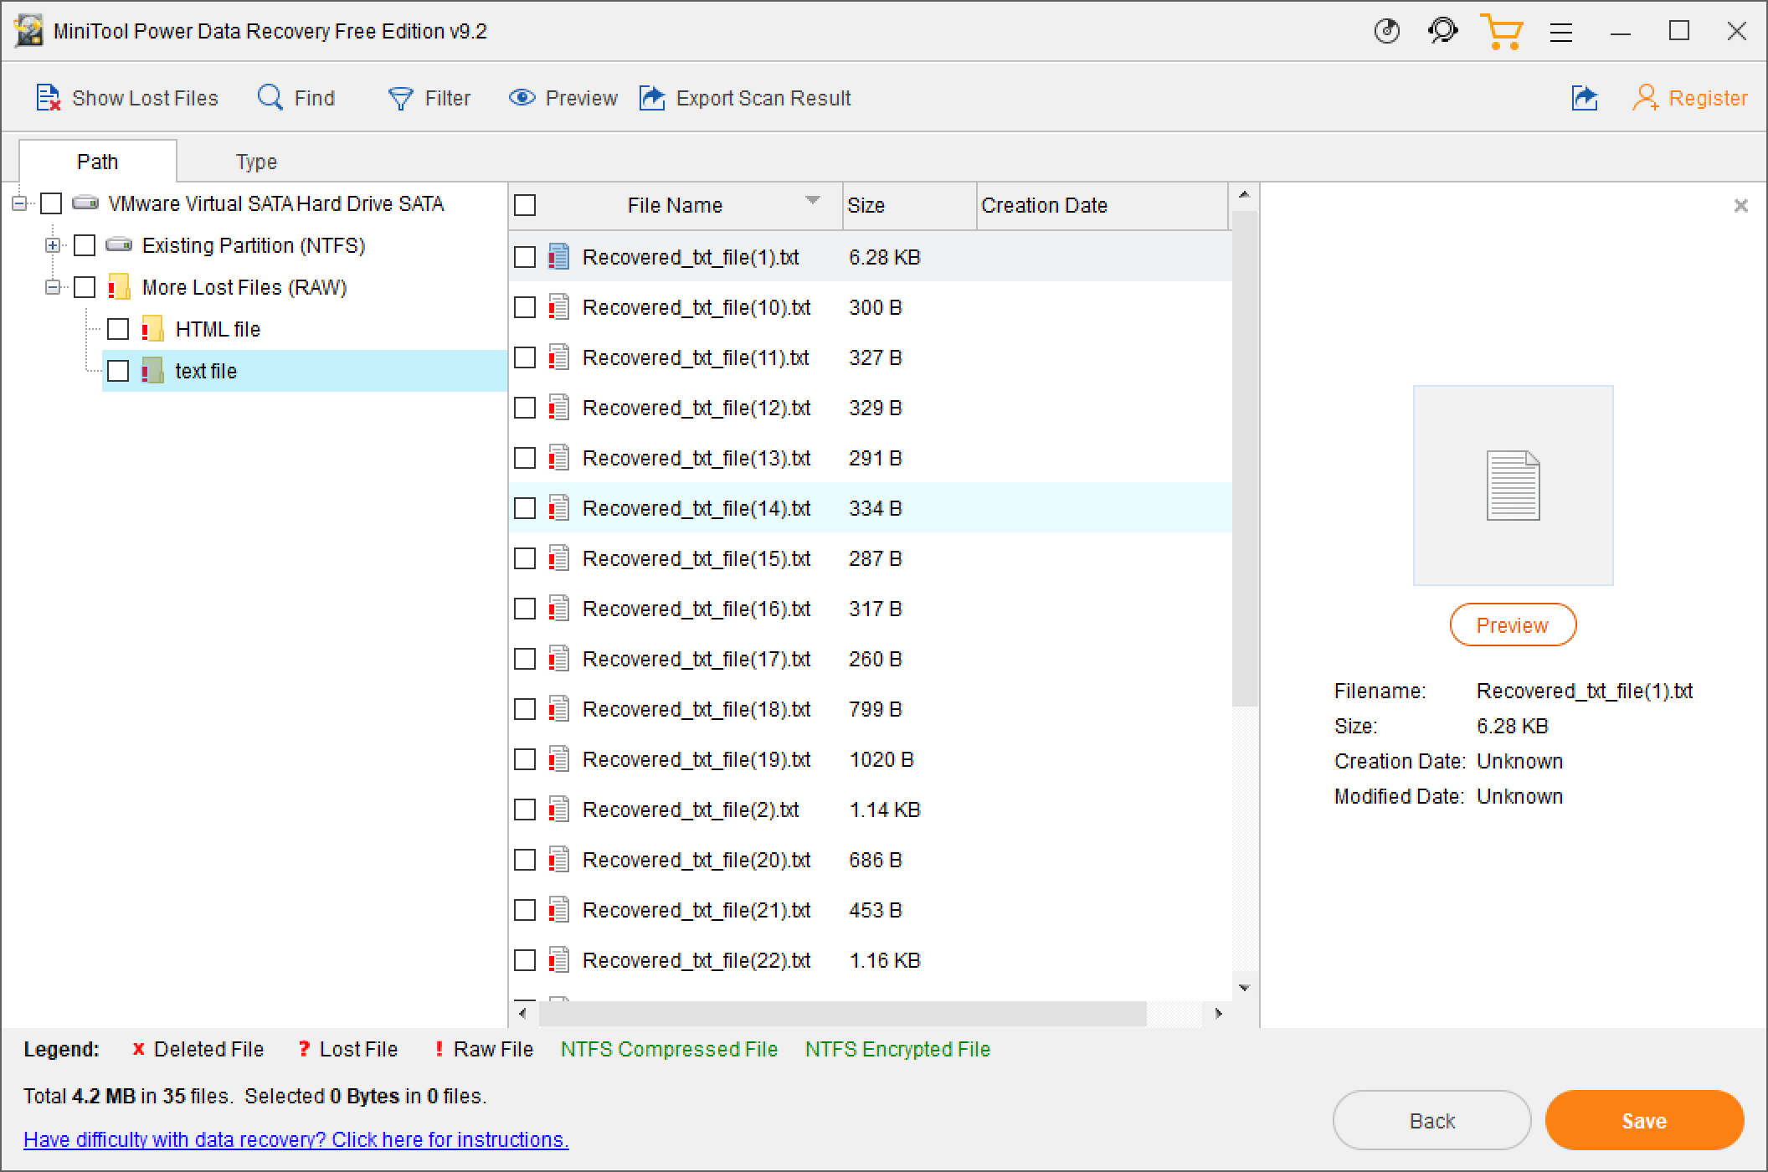Open the hamburger menu icon
The height and width of the screenshot is (1172, 1768).
(x=1560, y=32)
